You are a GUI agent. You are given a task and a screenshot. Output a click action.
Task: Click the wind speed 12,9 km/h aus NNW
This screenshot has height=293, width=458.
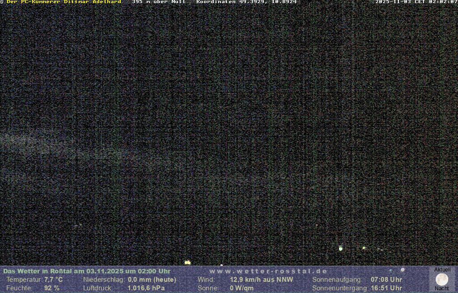click(x=261, y=280)
